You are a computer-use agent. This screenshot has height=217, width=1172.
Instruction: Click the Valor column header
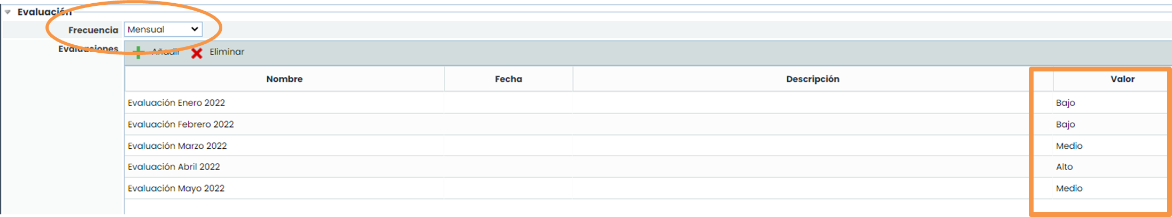pyautogui.click(x=1122, y=79)
